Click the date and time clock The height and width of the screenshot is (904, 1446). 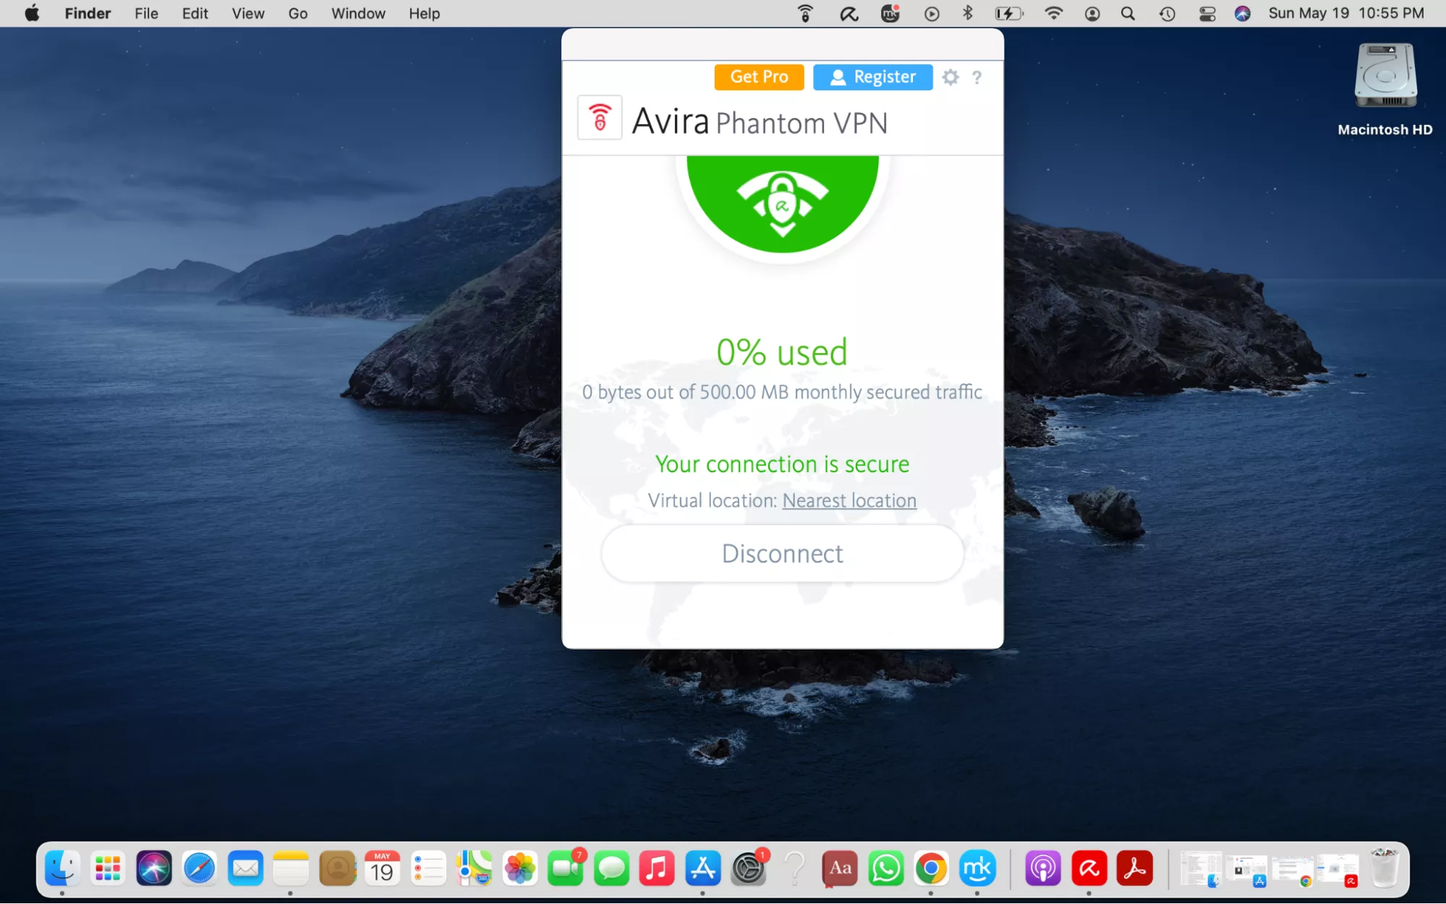(x=1346, y=14)
